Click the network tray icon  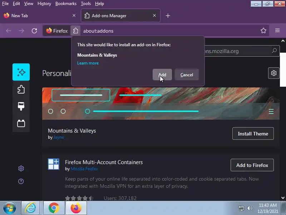(x=241, y=208)
